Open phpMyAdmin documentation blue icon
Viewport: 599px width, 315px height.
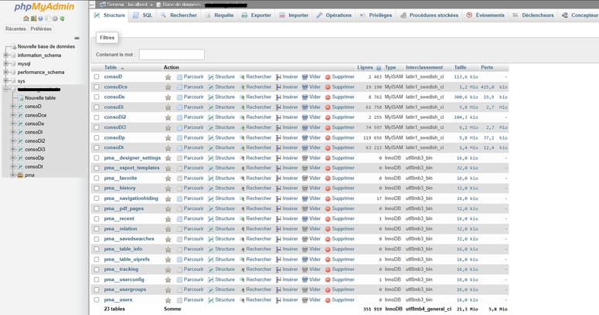[40, 19]
